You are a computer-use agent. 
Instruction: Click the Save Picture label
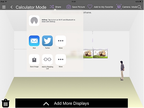(x=79, y=7)
